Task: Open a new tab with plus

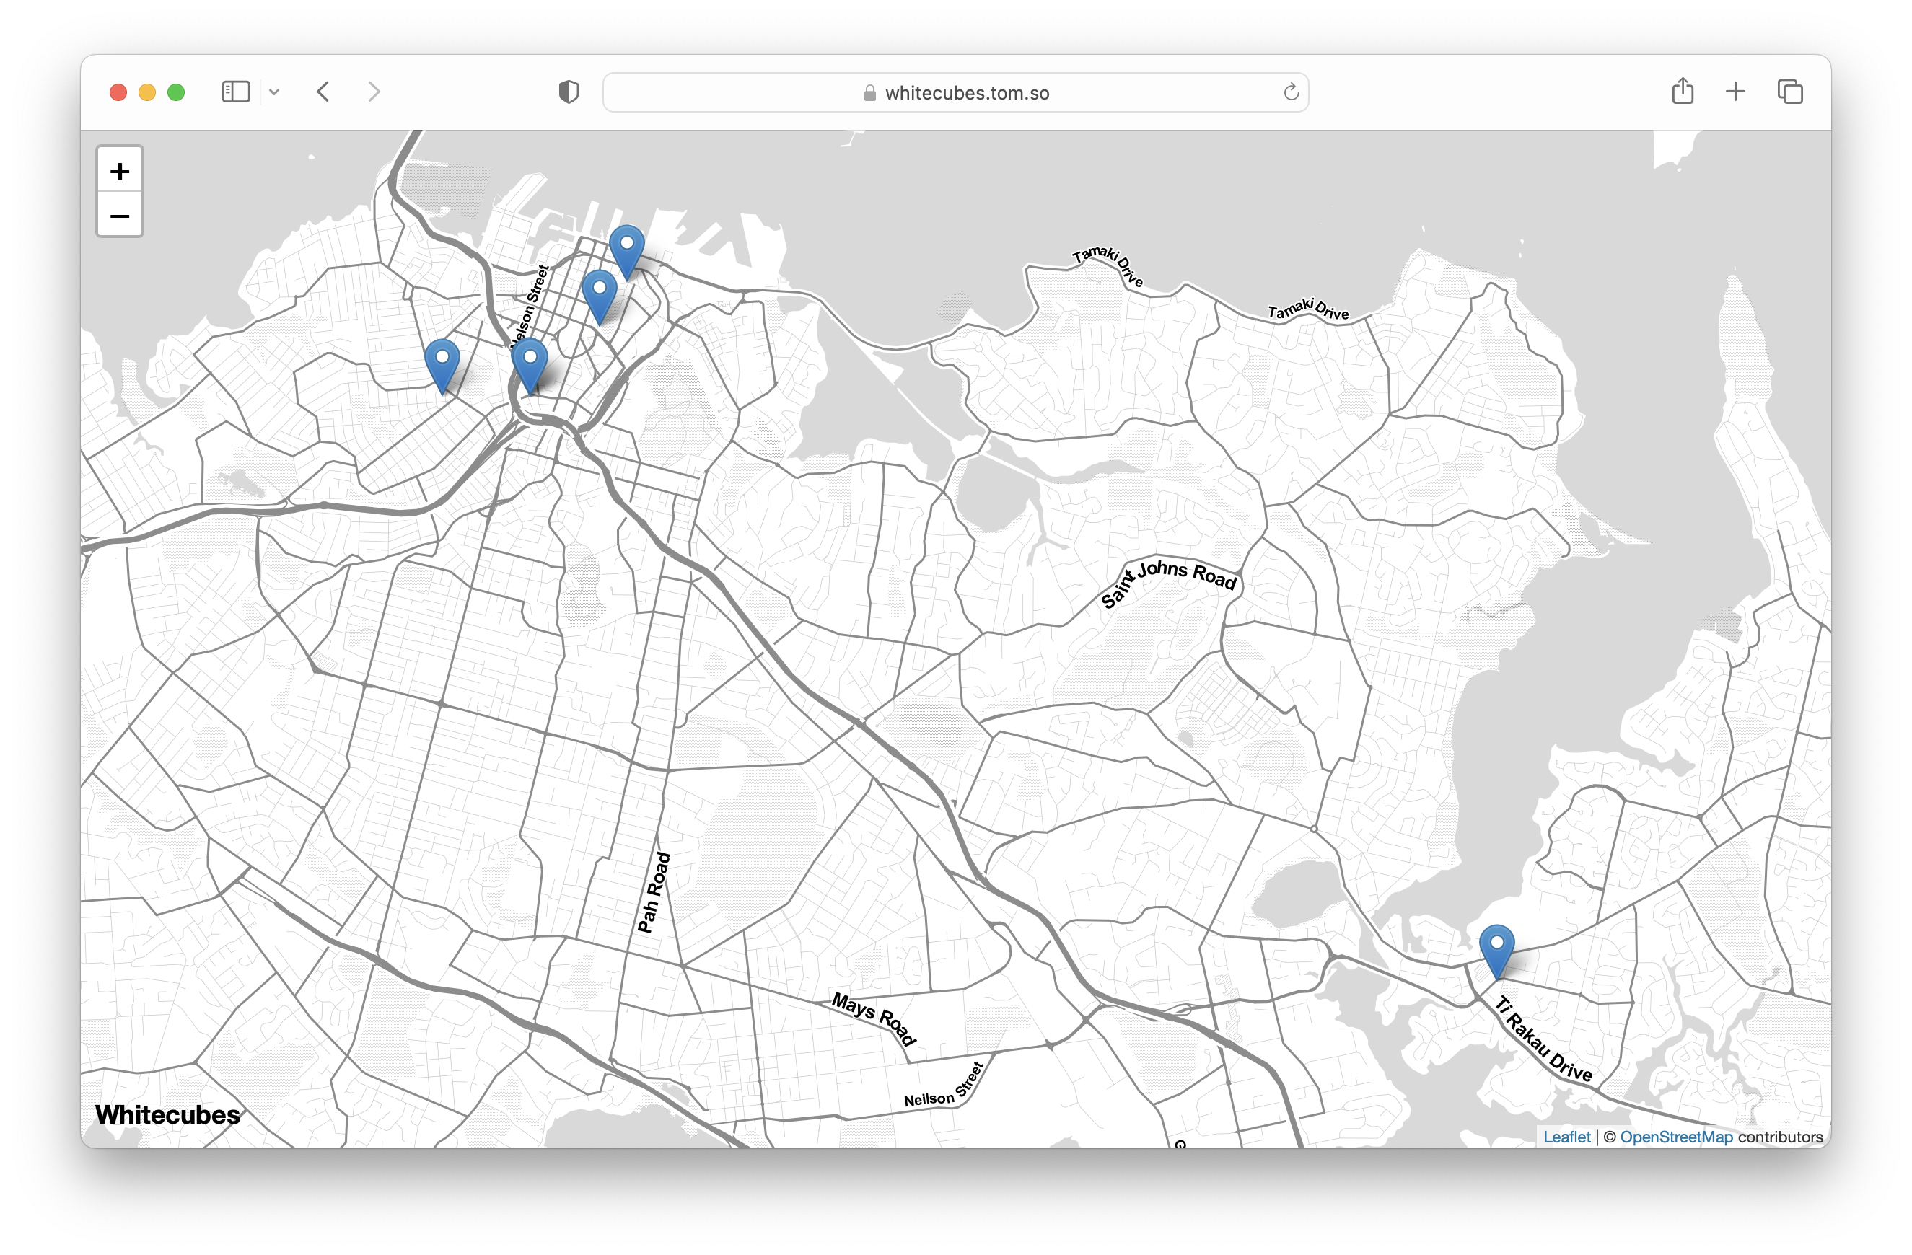Action: coord(1735,92)
